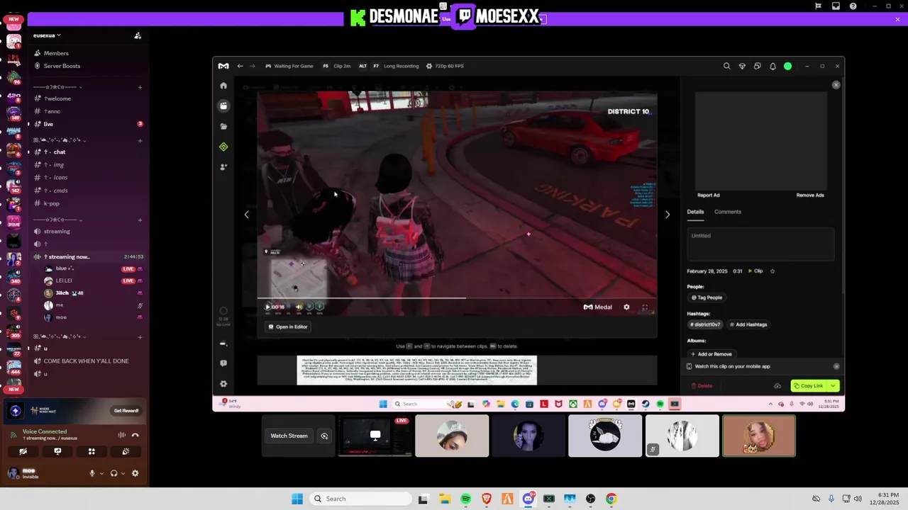Deafen Discord headphones
Image resolution: width=908 pixels, height=510 pixels.
coord(113,473)
